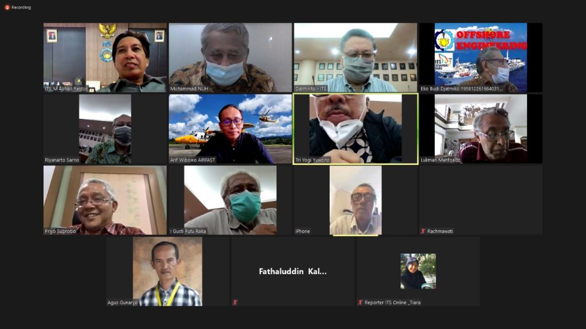Open Mohammad NUH's video tile
586x329 pixels.
[230, 57]
